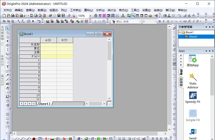The image size is (215, 140).
Task: Toggle Underline text formatting
Action: [x=168, y=21]
